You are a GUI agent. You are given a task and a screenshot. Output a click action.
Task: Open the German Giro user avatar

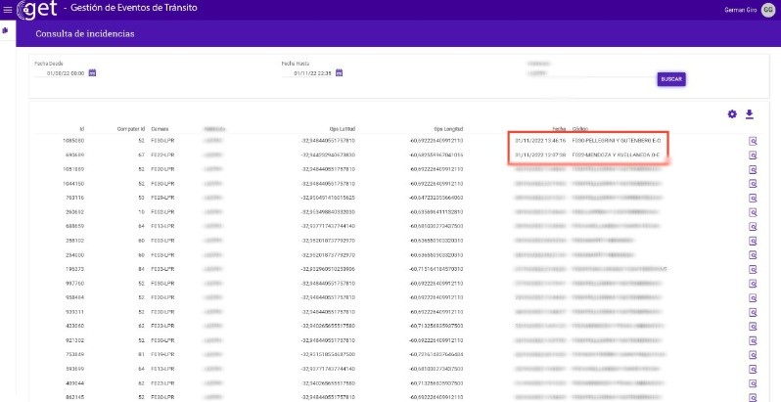coord(768,10)
